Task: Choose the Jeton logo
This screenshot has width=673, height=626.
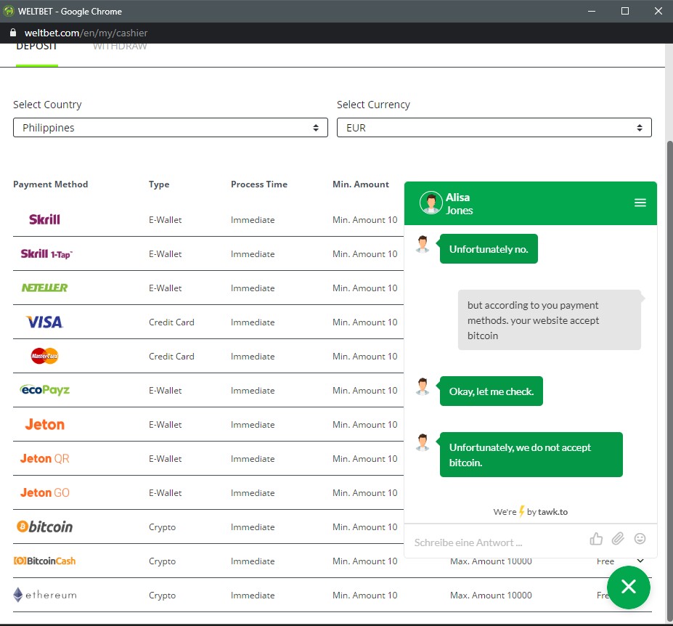Action: (44, 424)
